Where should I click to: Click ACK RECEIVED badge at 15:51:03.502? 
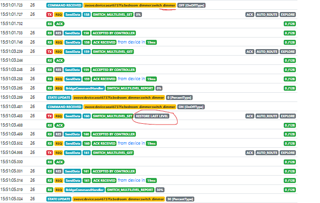pyautogui.click(x=104, y=143)
